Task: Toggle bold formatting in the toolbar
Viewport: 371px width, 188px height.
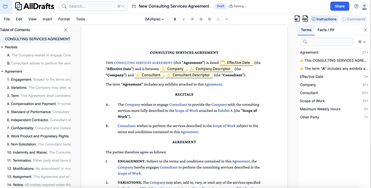Action: click(x=175, y=19)
